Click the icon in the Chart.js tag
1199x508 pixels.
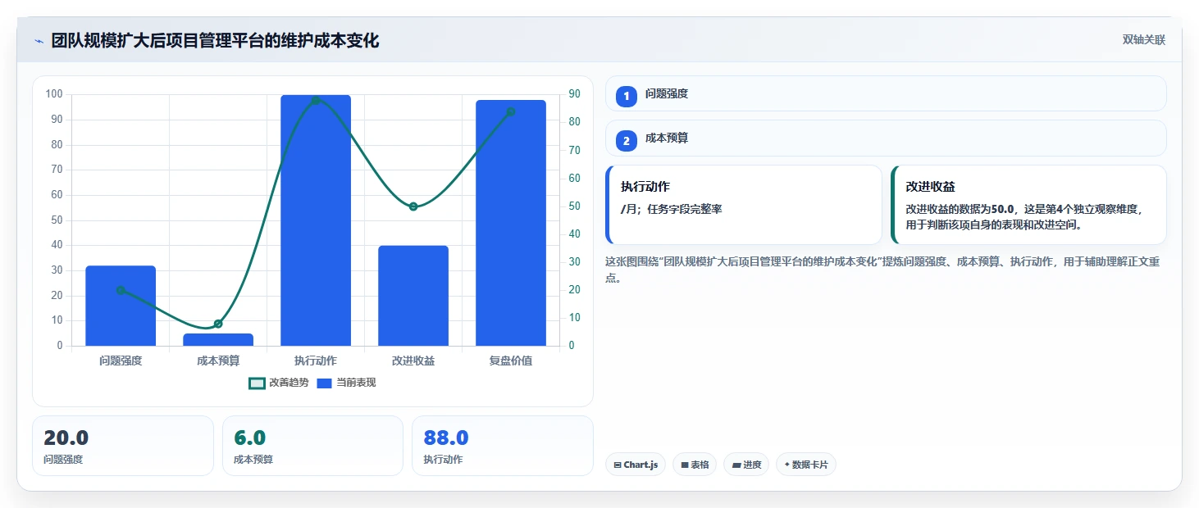coord(617,465)
